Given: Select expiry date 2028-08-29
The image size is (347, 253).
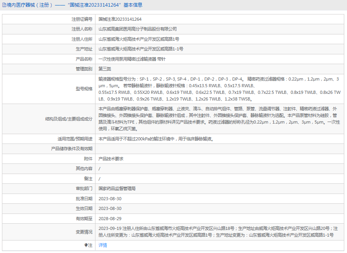Looking at the screenshot, I should [110, 219].
